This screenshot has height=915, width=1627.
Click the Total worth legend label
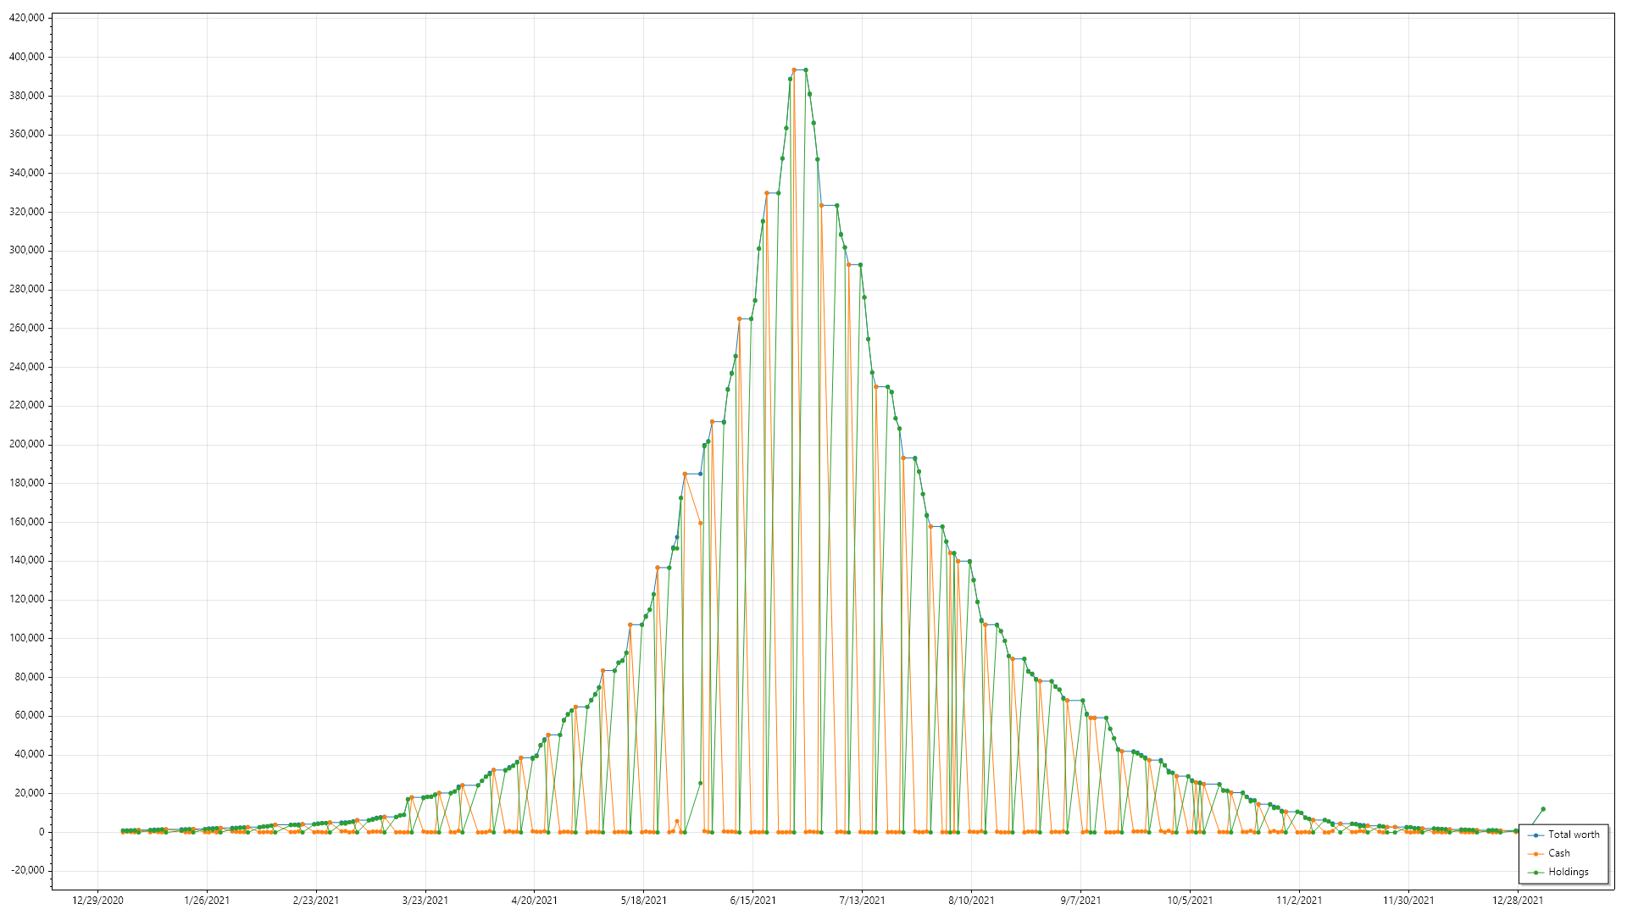click(x=1574, y=835)
